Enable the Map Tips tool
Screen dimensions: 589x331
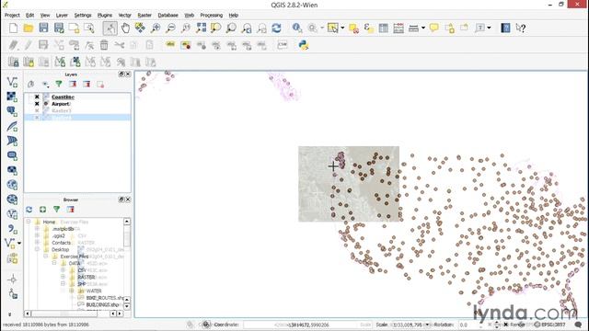tap(434, 28)
